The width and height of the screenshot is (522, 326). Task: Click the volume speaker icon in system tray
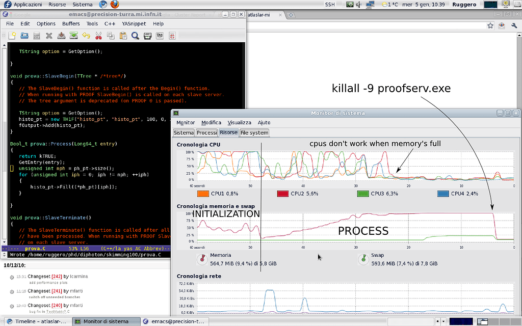pos(358,5)
